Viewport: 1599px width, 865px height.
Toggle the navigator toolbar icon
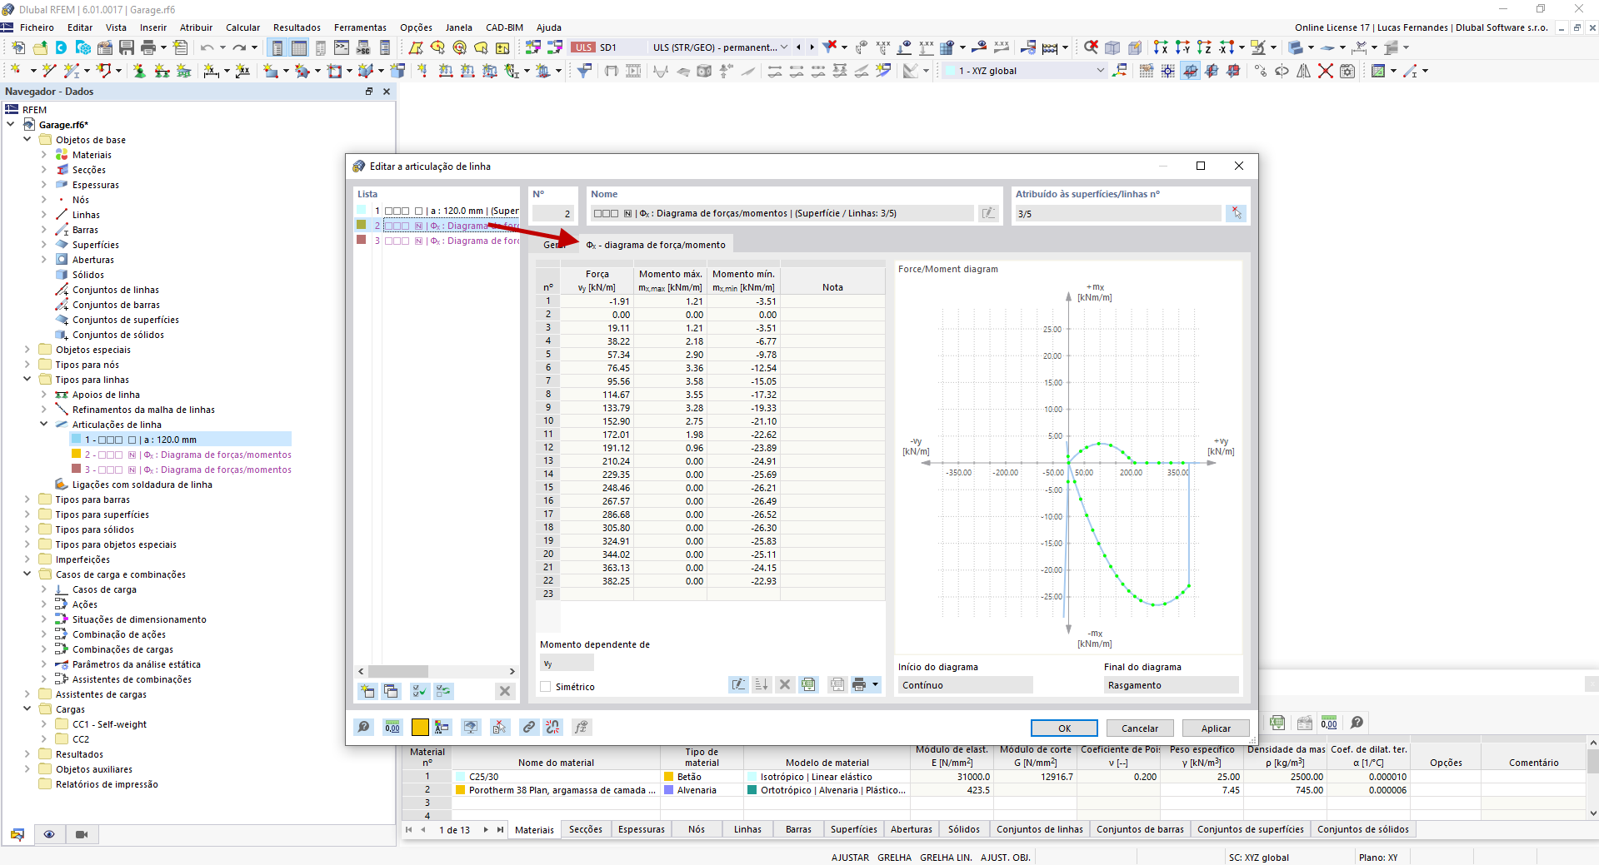point(277,47)
